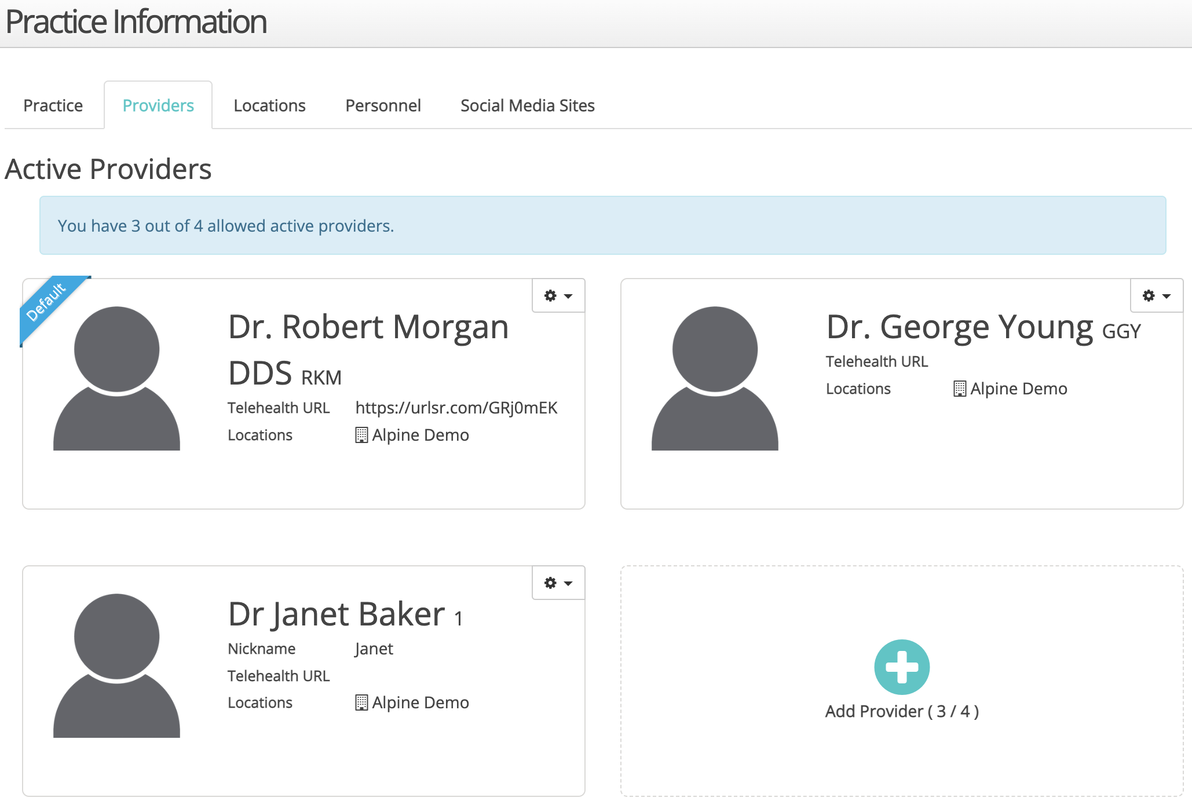
Task: Click Dr. Robert Morgan's avatar image
Action: coord(116,378)
